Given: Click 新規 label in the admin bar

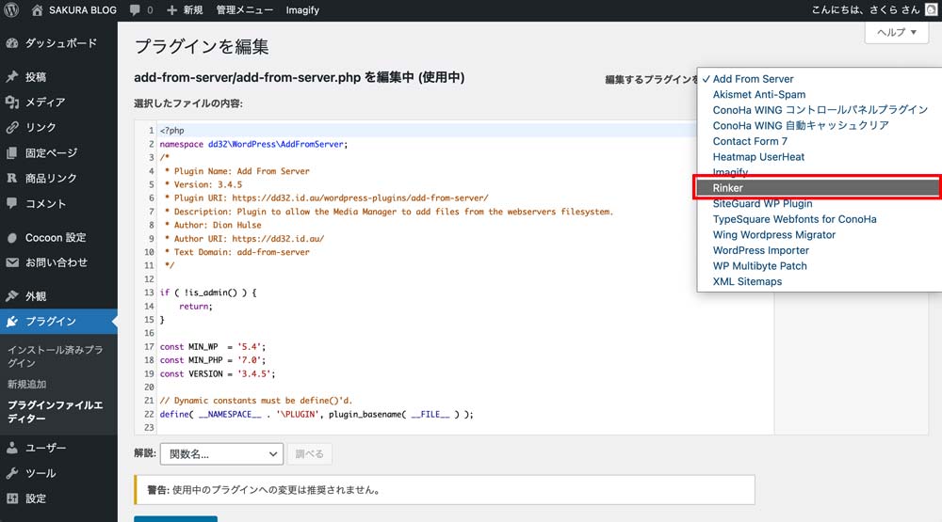Looking at the screenshot, I should tap(193, 10).
